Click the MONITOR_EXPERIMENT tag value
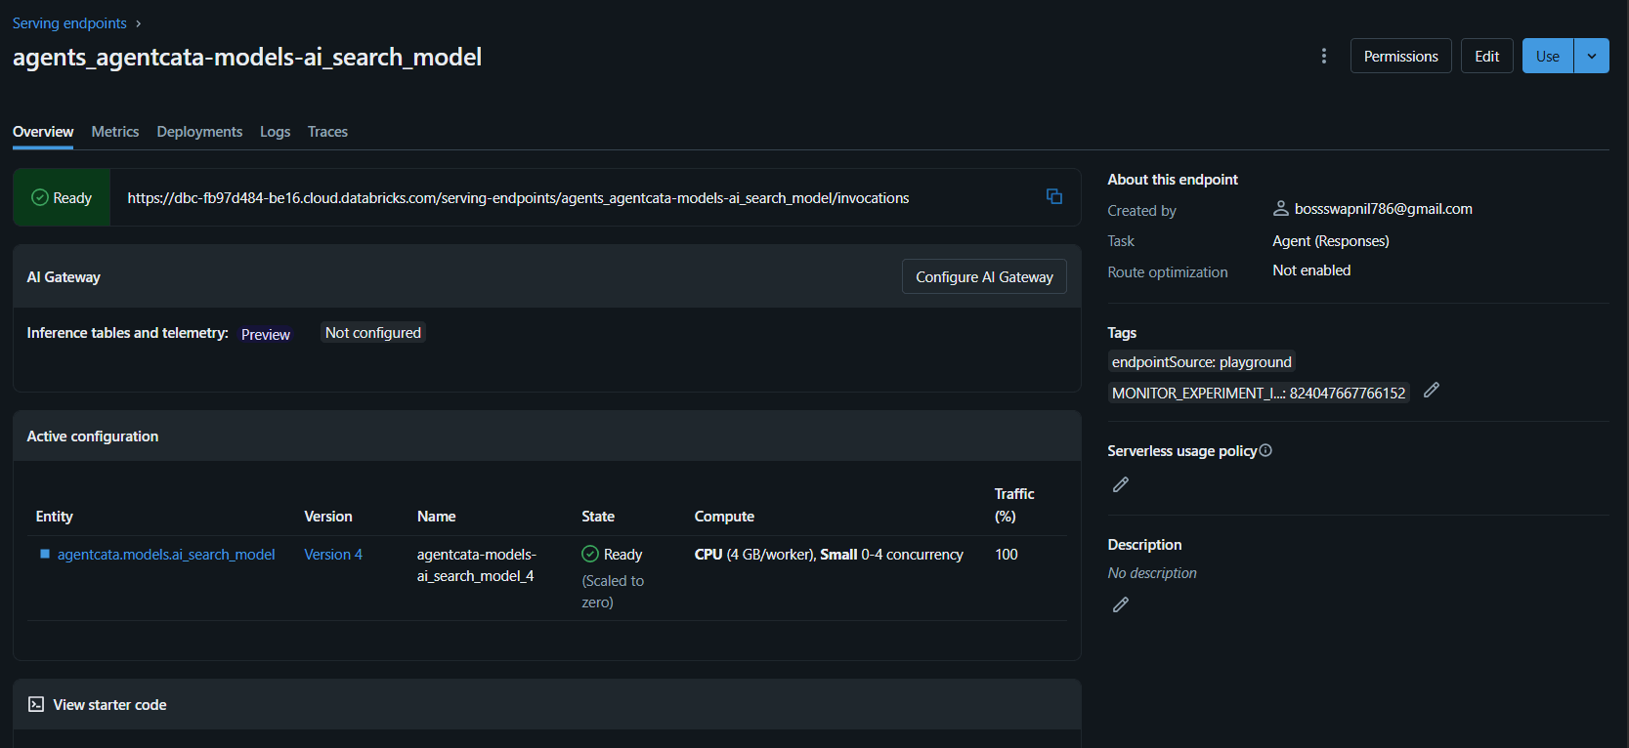The height and width of the screenshot is (748, 1629). click(1259, 393)
